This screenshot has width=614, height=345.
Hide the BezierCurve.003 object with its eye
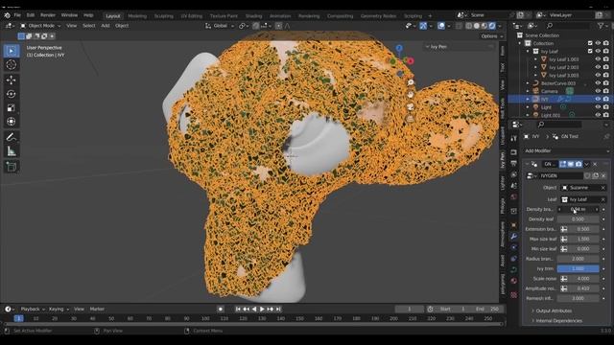[598, 83]
